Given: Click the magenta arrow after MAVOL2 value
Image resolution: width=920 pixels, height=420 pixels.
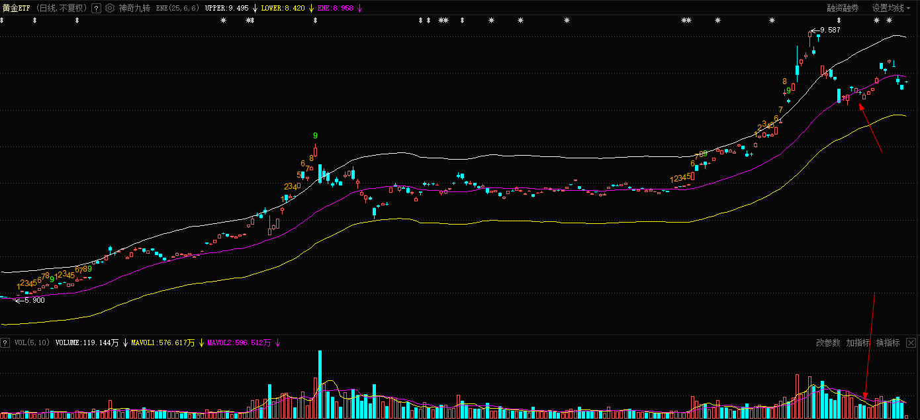Looking at the screenshot, I should 277,343.
